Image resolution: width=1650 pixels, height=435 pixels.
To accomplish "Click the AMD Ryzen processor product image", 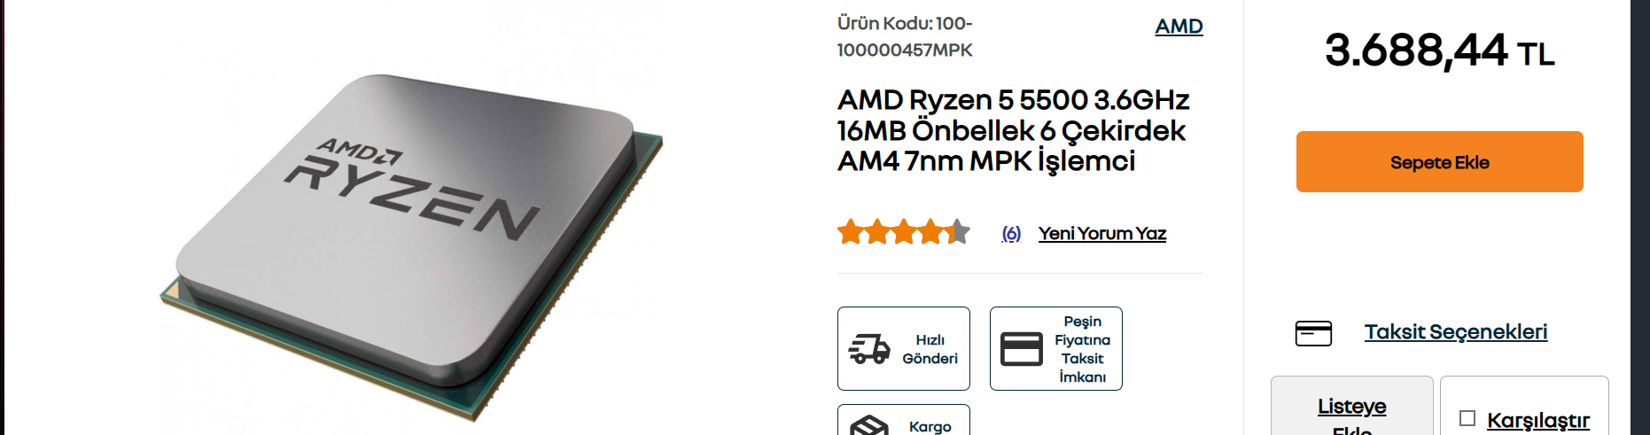I will point(411,244).
